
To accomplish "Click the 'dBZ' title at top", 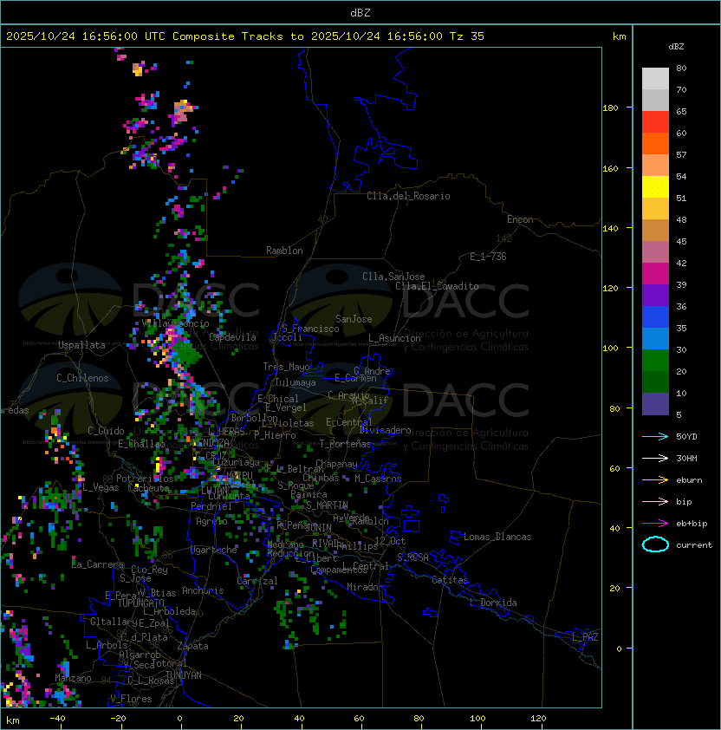I will pos(360,13).
